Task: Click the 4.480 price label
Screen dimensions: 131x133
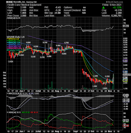Action: (x=58, y=46)
